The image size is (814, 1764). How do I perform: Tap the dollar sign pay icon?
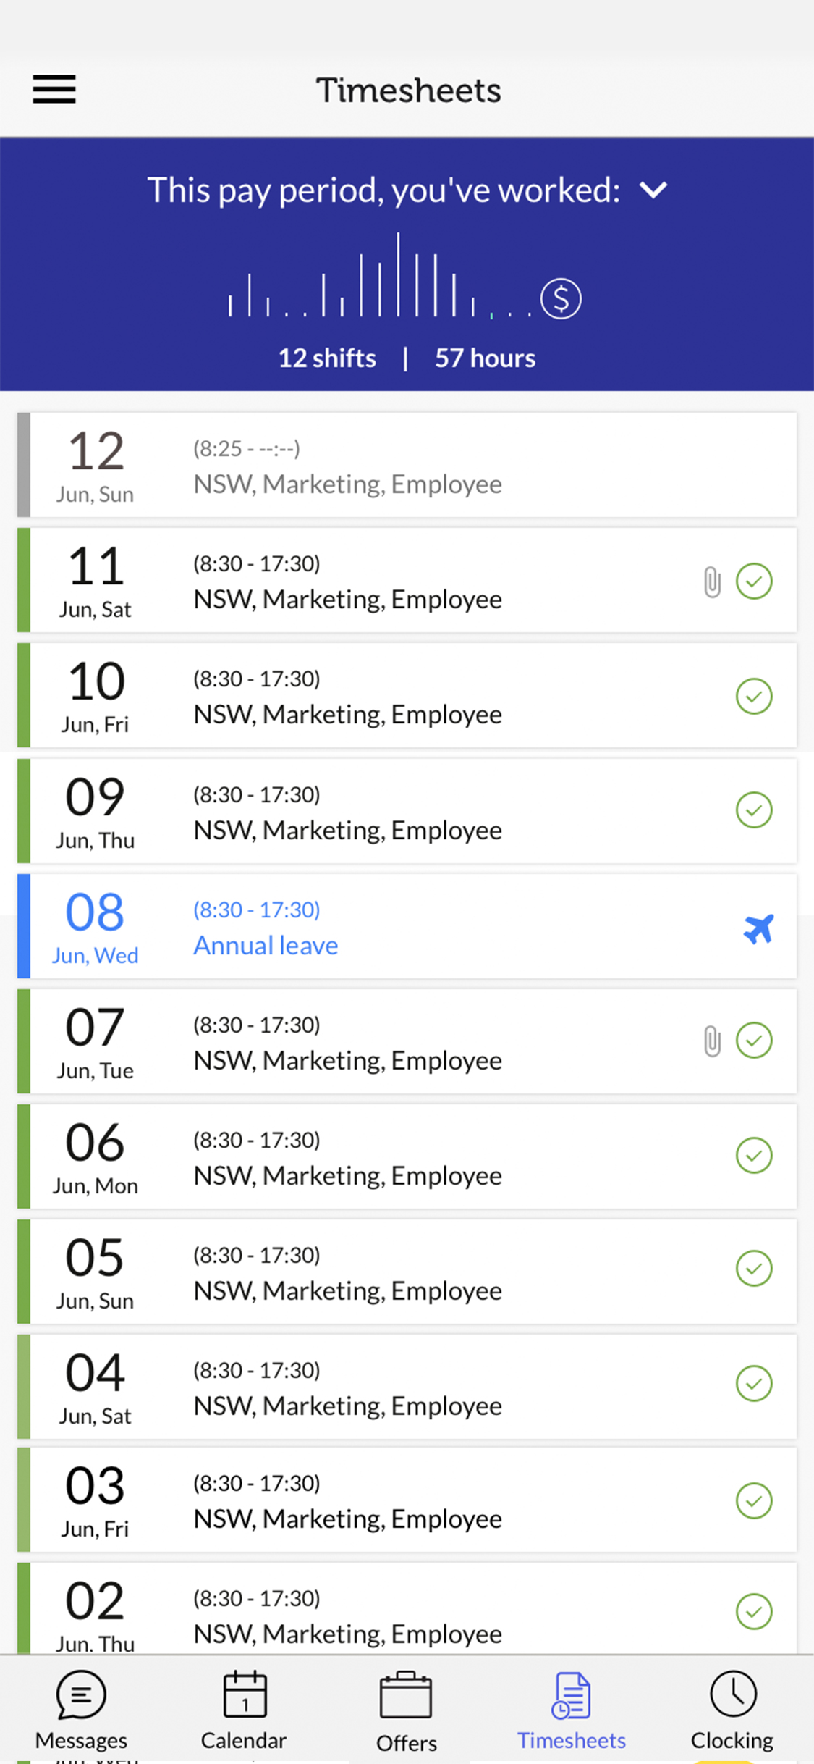[x=561, y=298]
